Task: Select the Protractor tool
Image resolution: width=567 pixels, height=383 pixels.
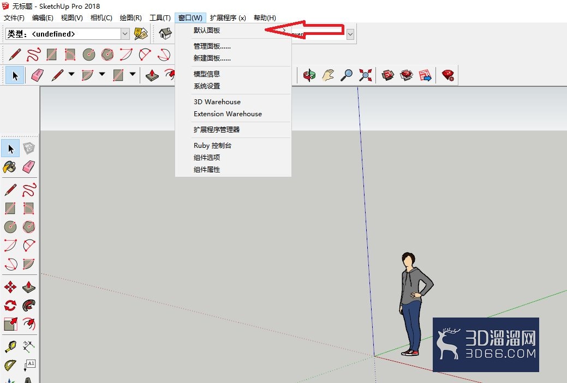Action: pyautogui.click(x=10, y=365)
